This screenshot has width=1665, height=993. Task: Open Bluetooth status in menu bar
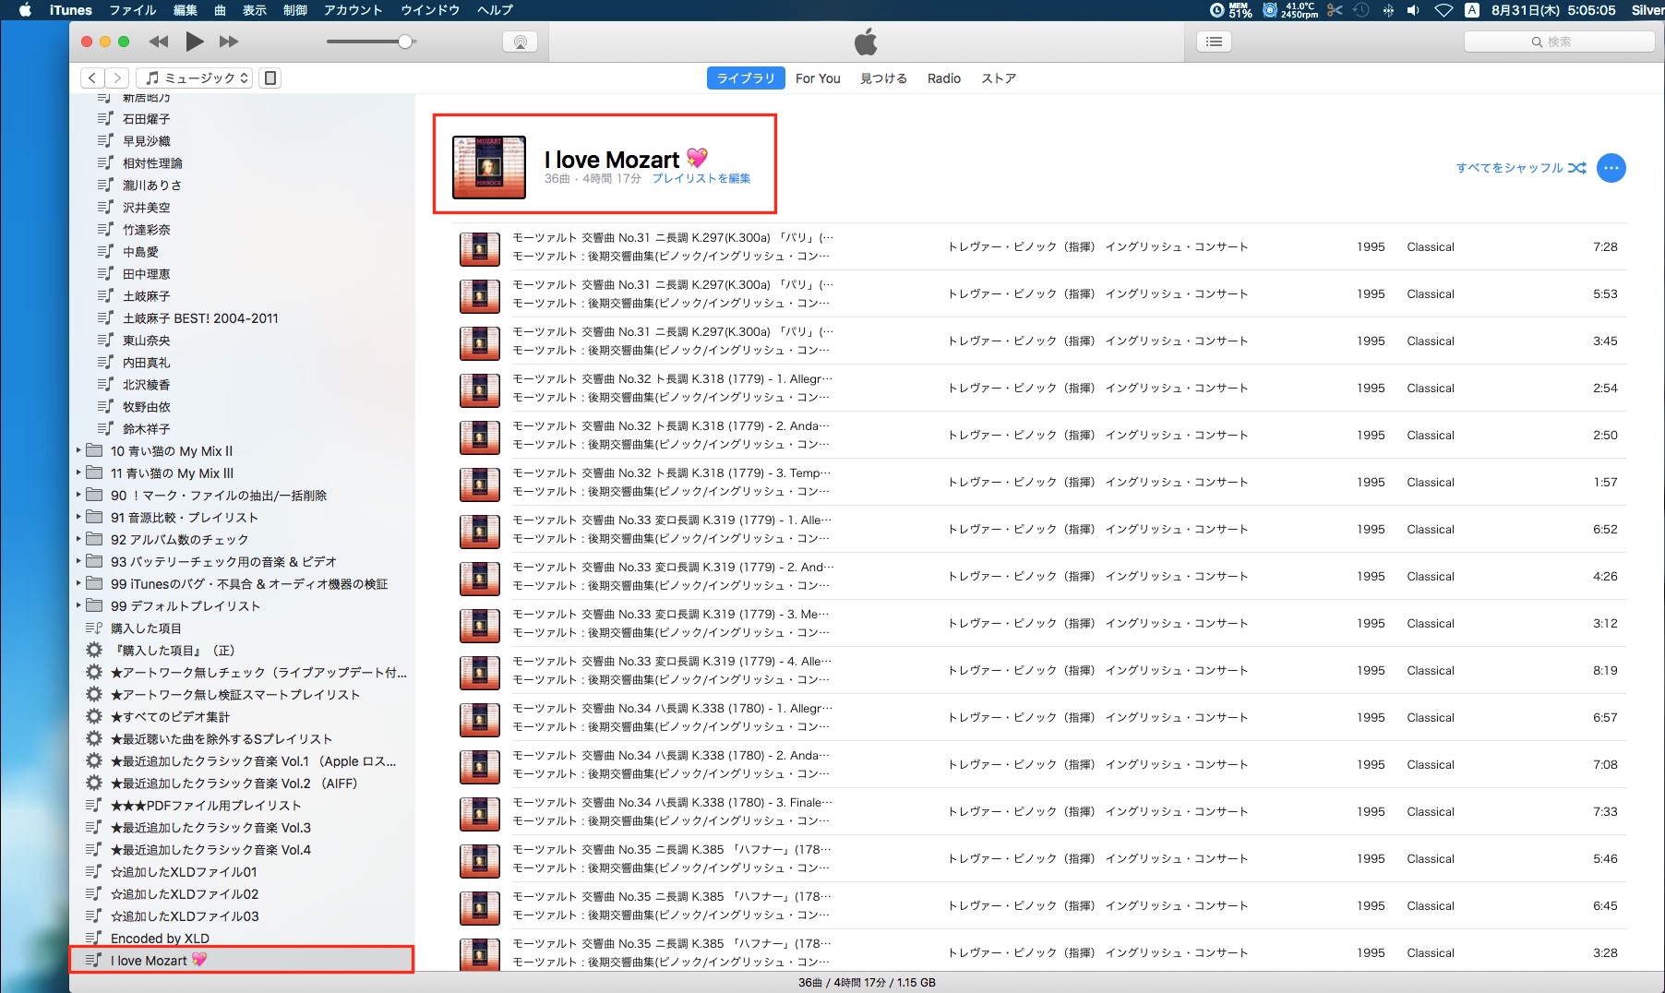[x=1387, y=10]
